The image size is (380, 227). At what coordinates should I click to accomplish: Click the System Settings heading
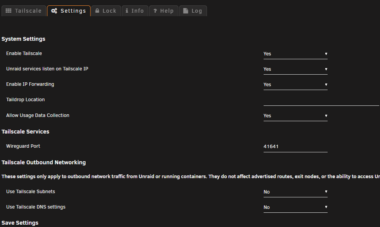click(x=23, y=39)
